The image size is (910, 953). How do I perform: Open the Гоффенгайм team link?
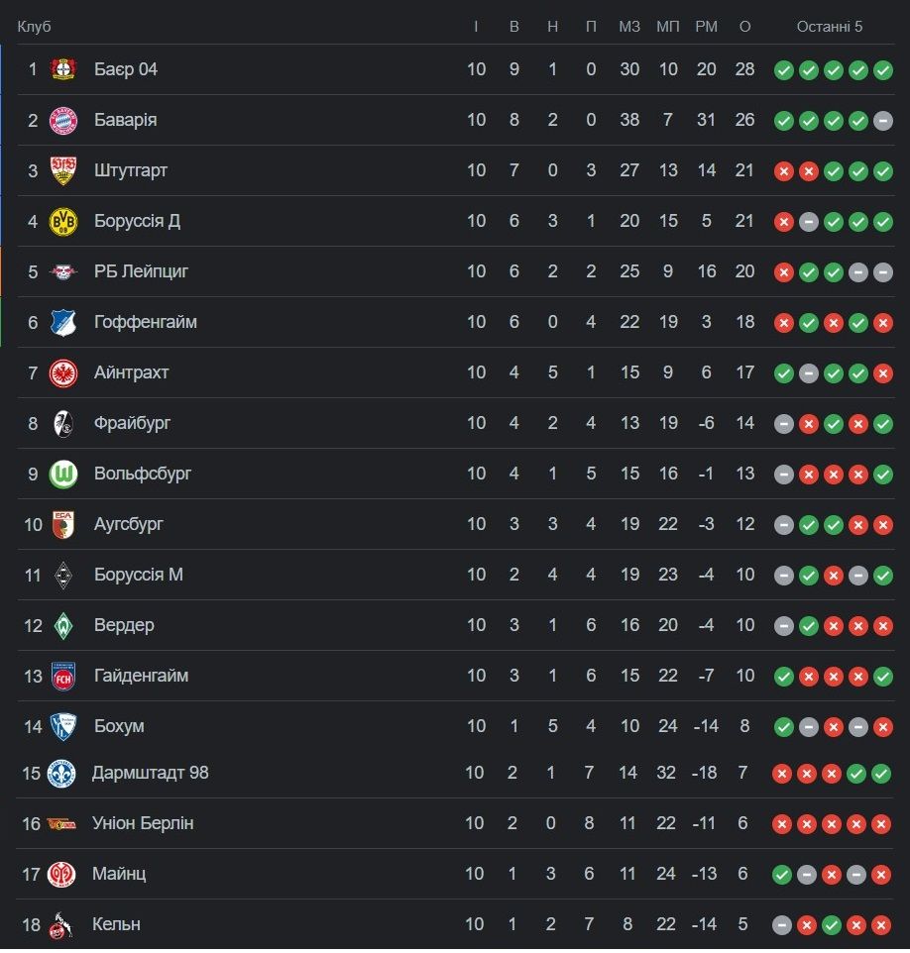pos(145,322)
